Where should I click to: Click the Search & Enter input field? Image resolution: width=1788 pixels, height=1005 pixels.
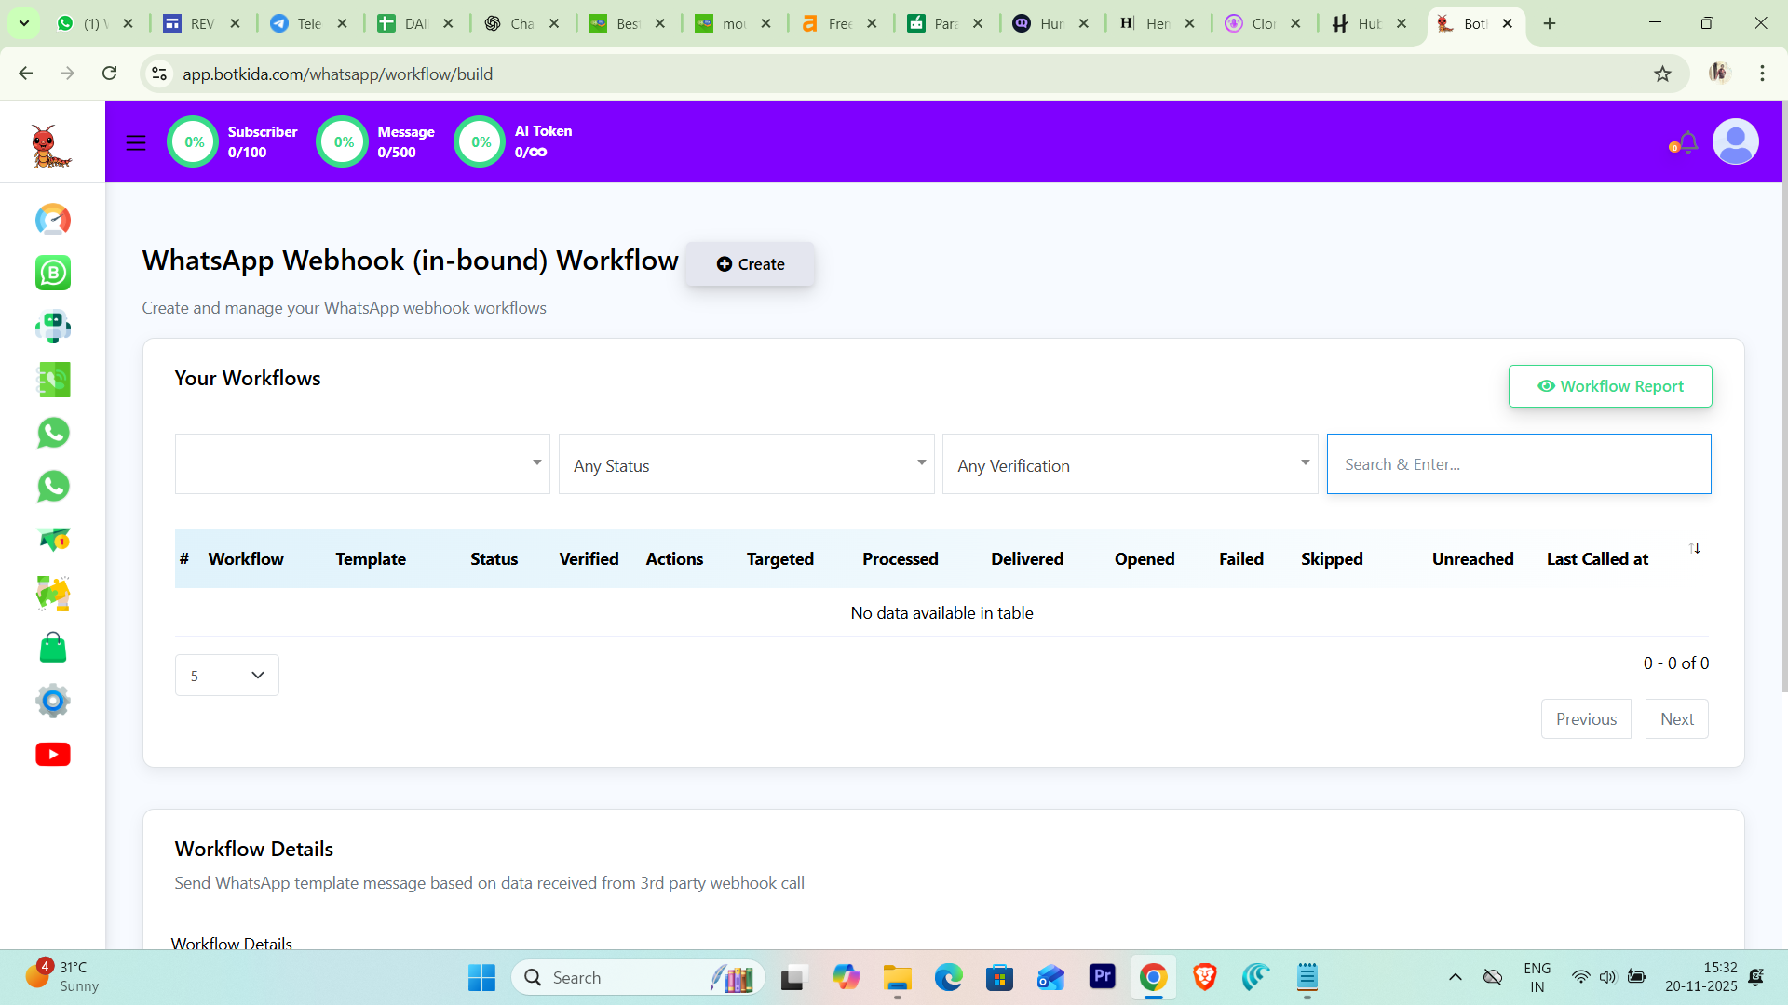click(1518, 464)
